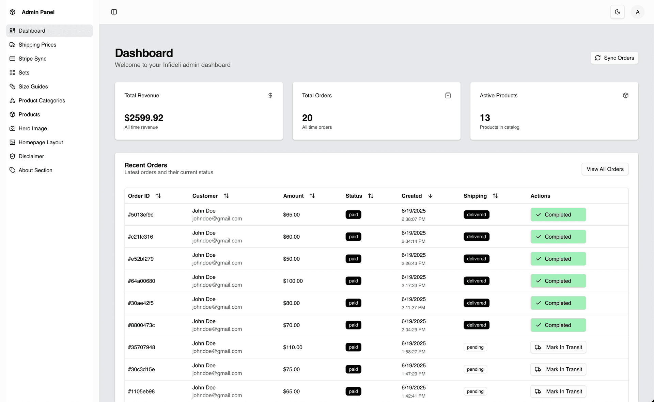Mark order #35707948 as In Transit

tap(558, 347)
